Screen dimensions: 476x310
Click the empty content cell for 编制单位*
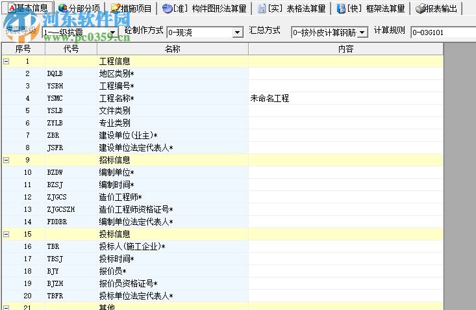[345, 172]
